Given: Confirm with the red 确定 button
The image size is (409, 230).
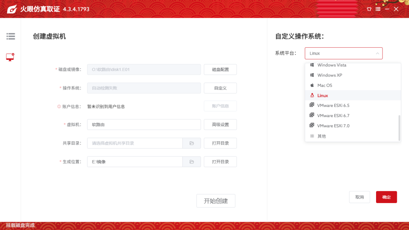Looking at the screenshot, I should point(386,197).
